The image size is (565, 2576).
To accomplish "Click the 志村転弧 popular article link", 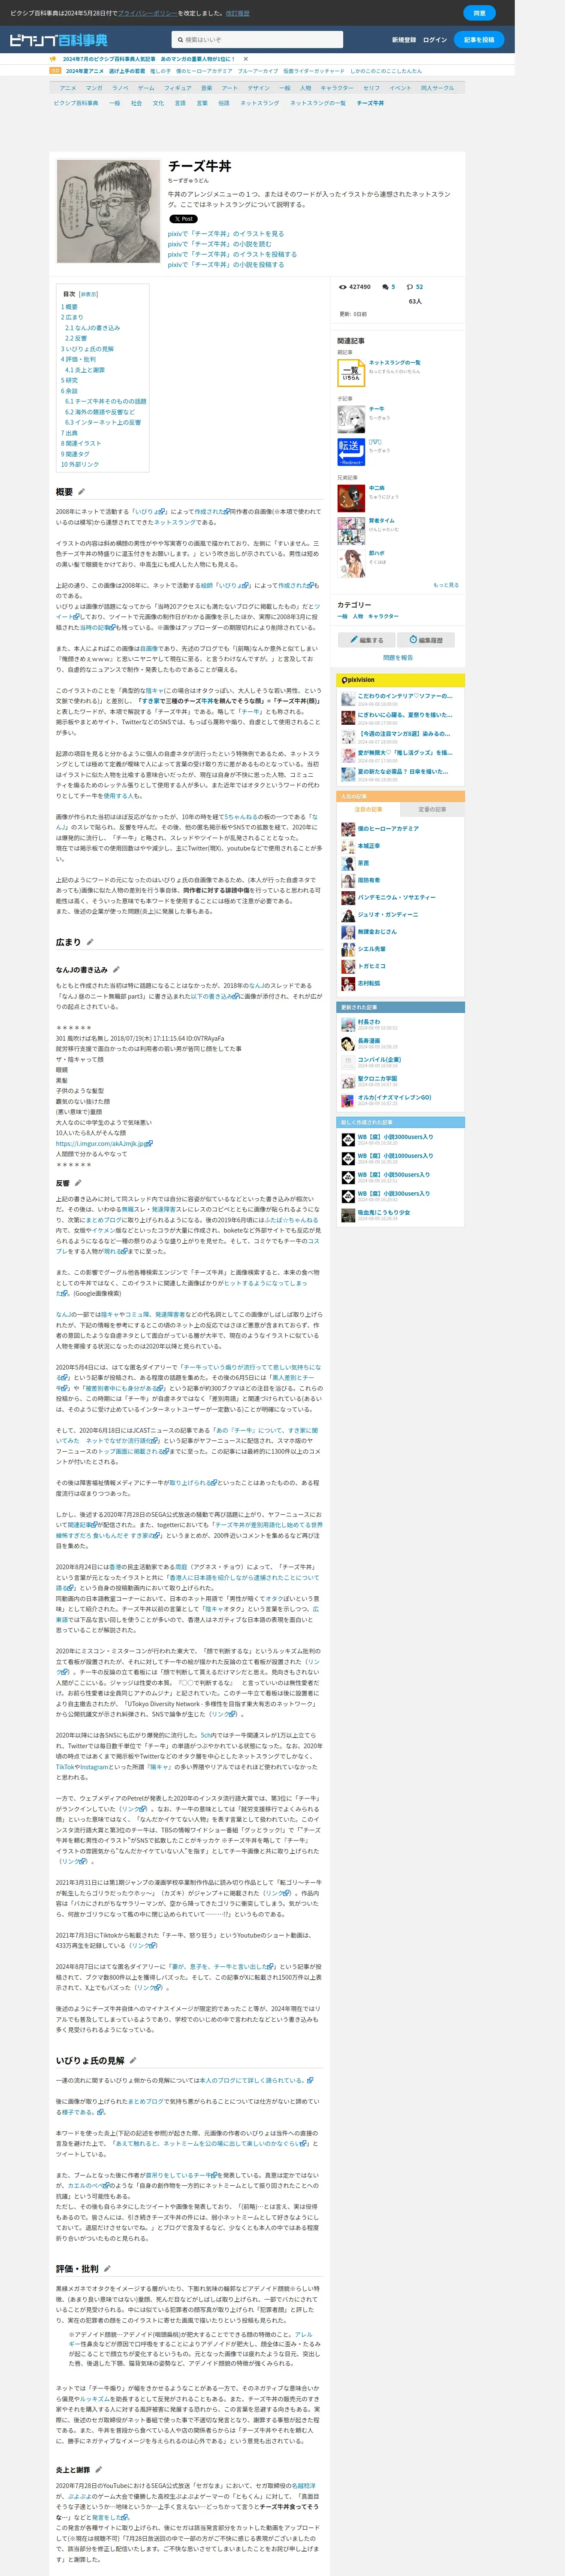I will (x=368, y=983).
